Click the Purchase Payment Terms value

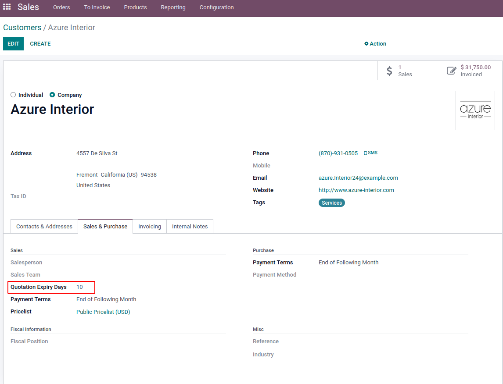click(349, 262)
